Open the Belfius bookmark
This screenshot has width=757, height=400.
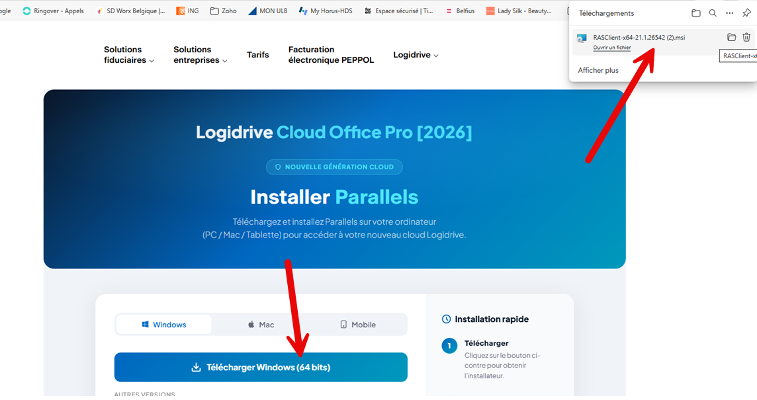pyautogui.click(x=460, y=11)
